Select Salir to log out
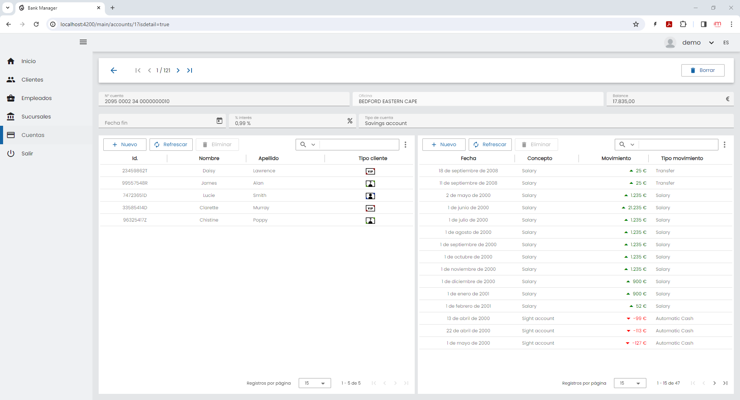 46,153
